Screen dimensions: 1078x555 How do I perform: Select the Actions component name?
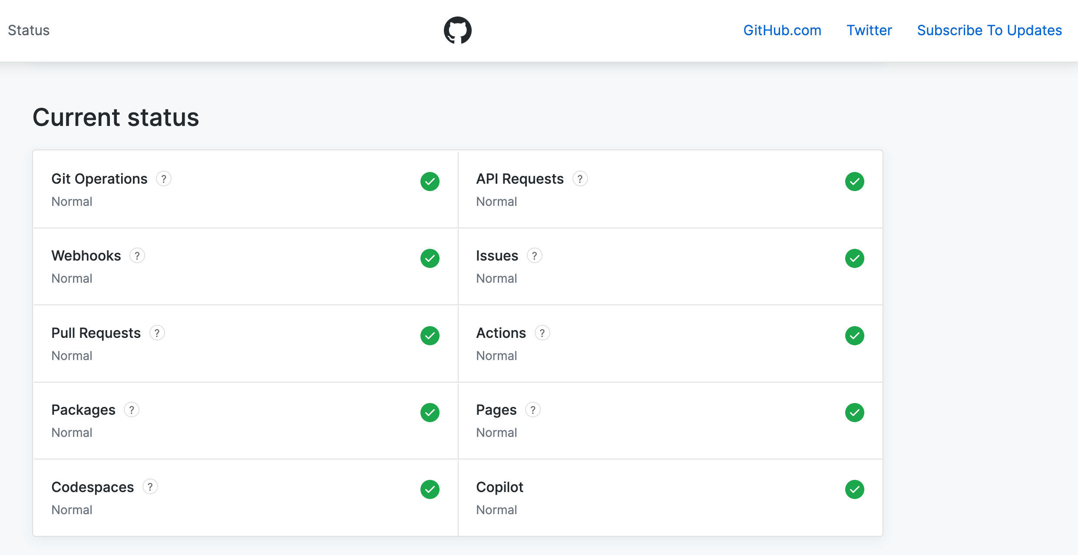tap(501, 333)
